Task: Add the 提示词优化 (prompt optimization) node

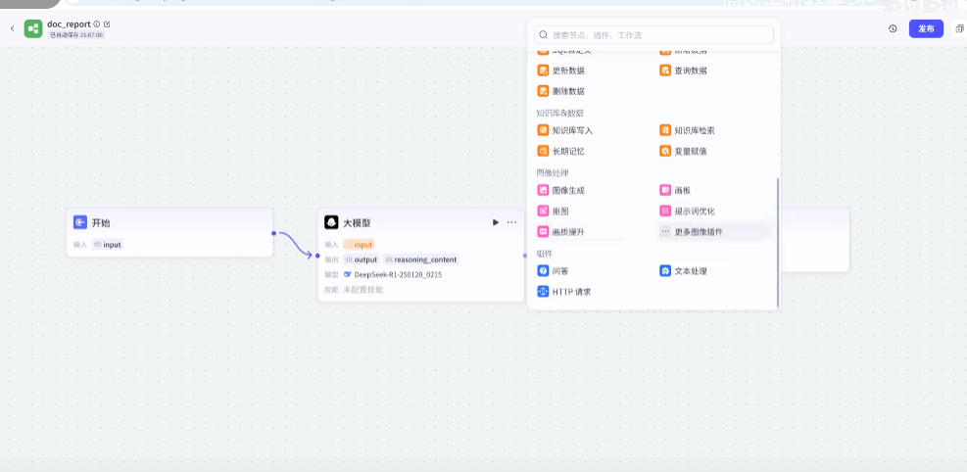Action: [x=694, y=211]
